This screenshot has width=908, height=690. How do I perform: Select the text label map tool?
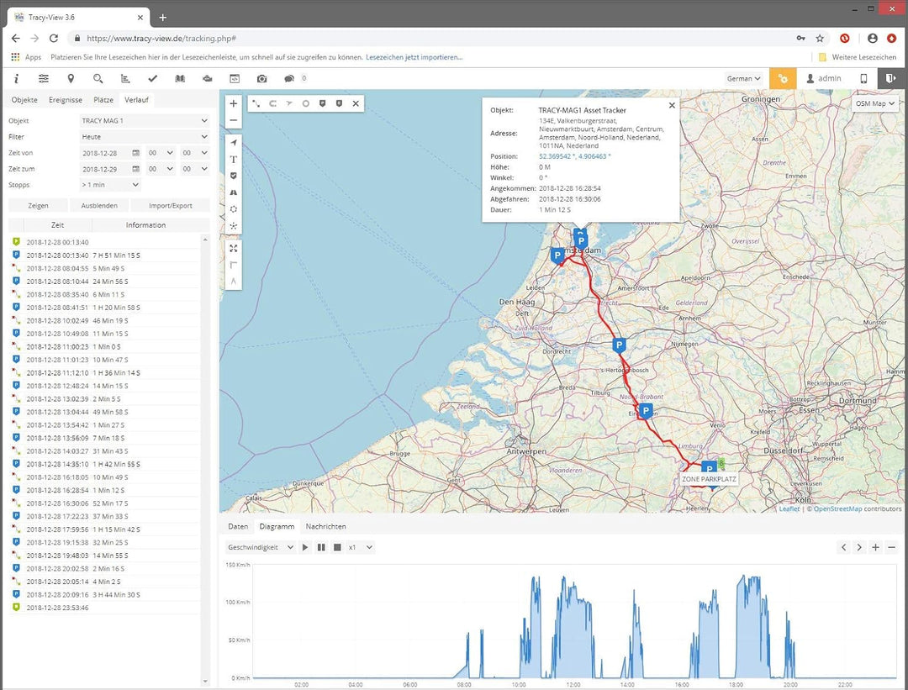(x=234, y=159)
